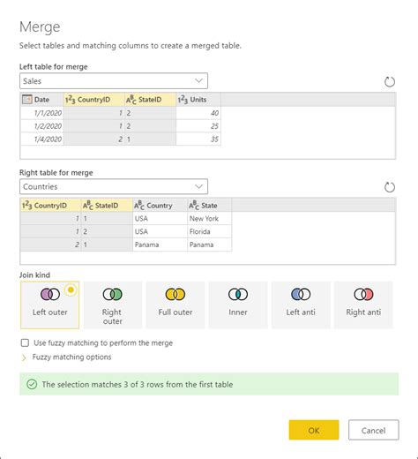Confirm the merge with OK
The image size is (418, 459).
coord(314,430)
